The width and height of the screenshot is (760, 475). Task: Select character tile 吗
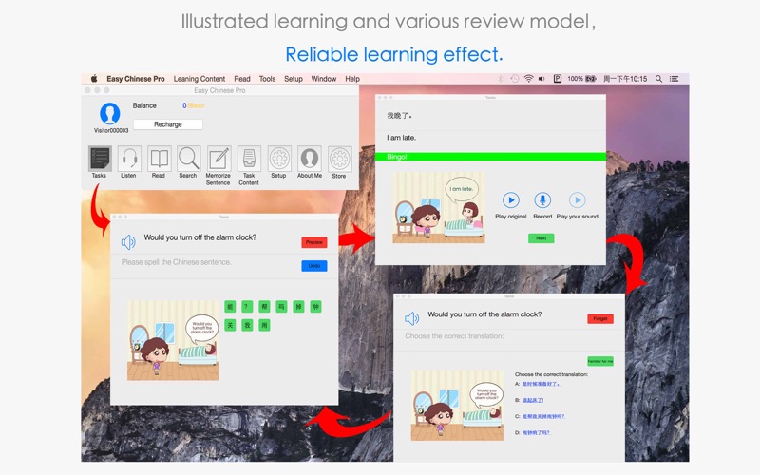coord(281,306)
